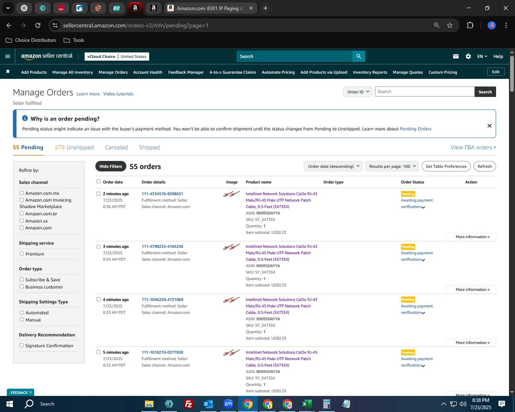Open the Seller Central hamburger menu
This screenshot has height=412, width=515.
[x=7, y=56]
